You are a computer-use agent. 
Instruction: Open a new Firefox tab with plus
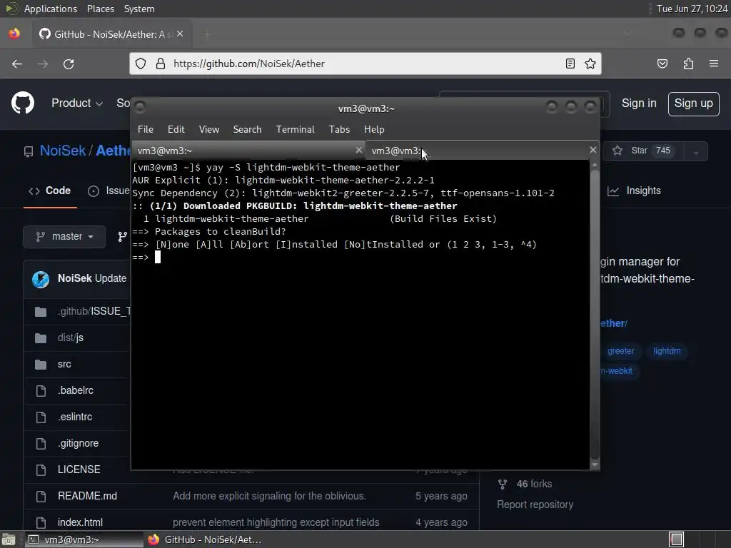207,34
